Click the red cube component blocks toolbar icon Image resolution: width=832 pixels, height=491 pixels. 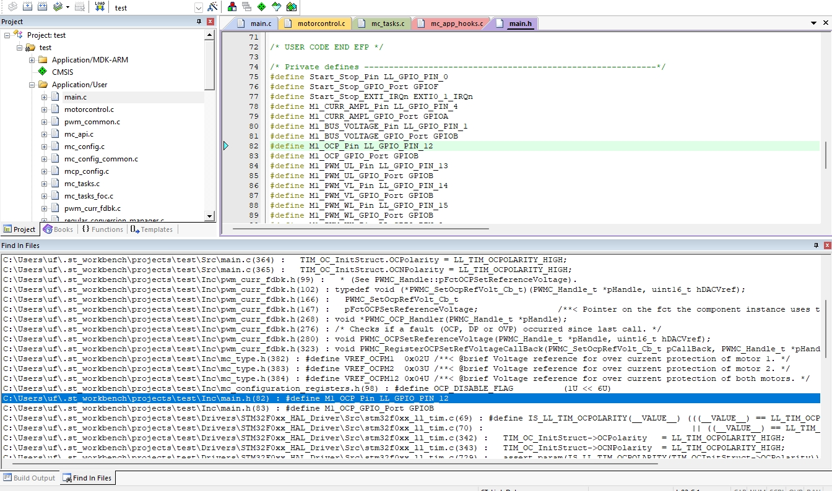pyautogui.click(x=231, y=7)
